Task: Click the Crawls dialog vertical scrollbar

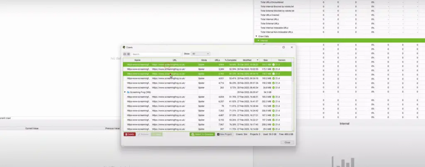Action: 293,72
